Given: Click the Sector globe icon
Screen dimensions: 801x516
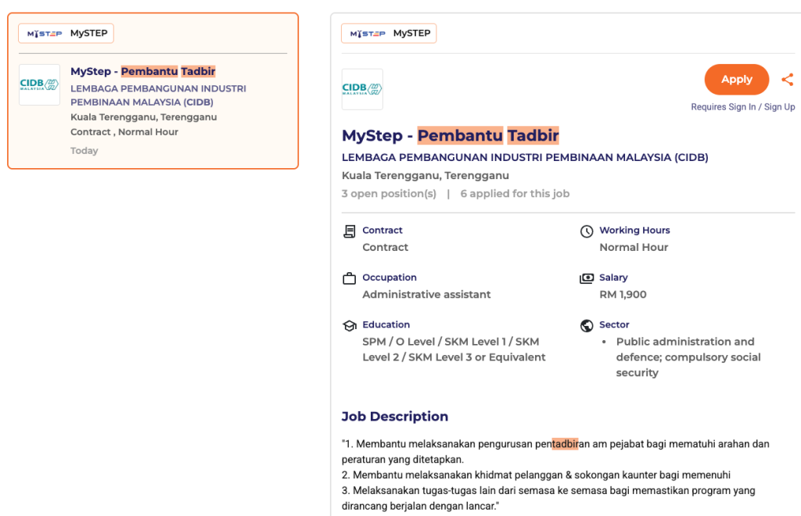Looking at the screenshot, I should [x=587, y=325].
